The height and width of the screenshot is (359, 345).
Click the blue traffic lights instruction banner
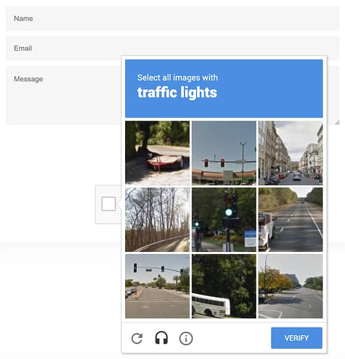coord(224,88)
